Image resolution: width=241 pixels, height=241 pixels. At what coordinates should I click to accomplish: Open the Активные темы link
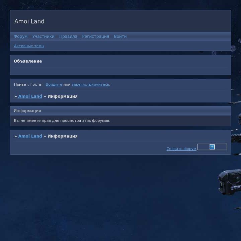[x=29, y=46]
